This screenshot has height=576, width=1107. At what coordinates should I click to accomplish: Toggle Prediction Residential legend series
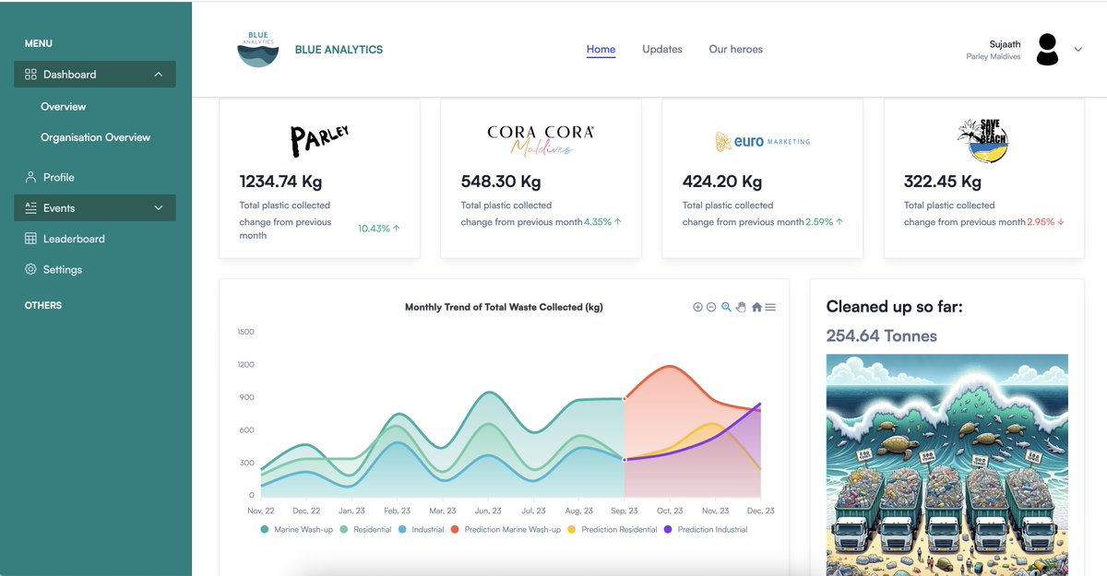(612, 530)
